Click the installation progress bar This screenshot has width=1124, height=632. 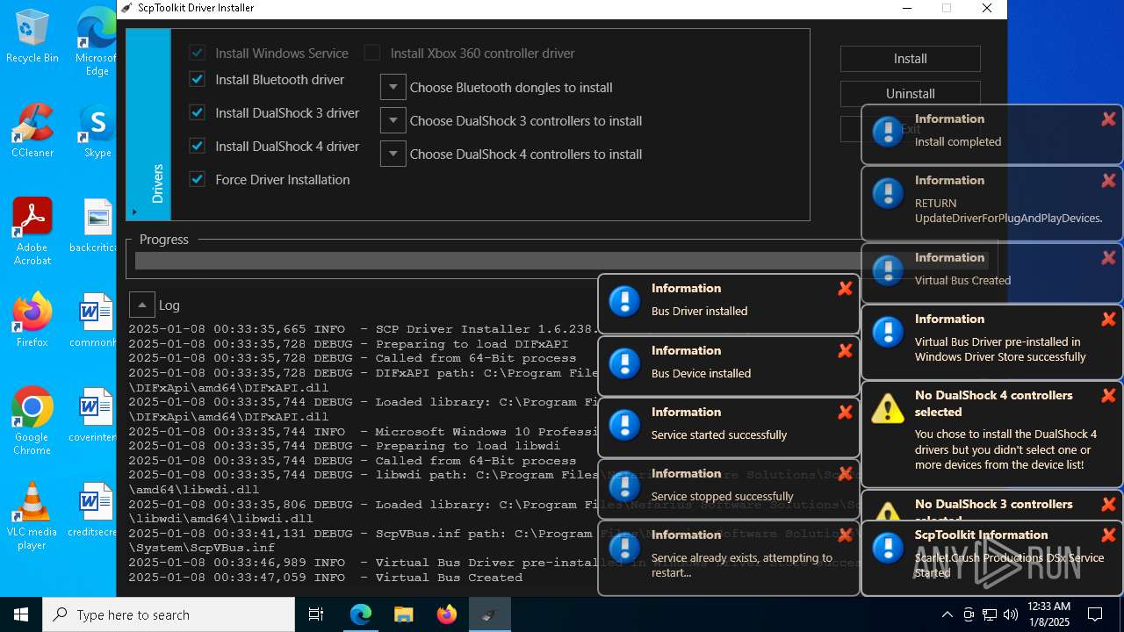click(562, 261)
